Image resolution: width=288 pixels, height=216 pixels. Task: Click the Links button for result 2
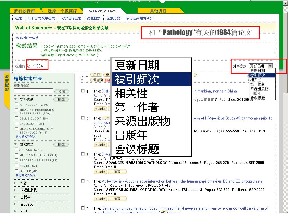pos(100,145)
